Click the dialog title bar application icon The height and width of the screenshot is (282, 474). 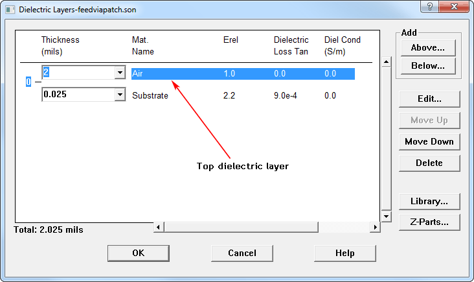(x=10, y=10)
